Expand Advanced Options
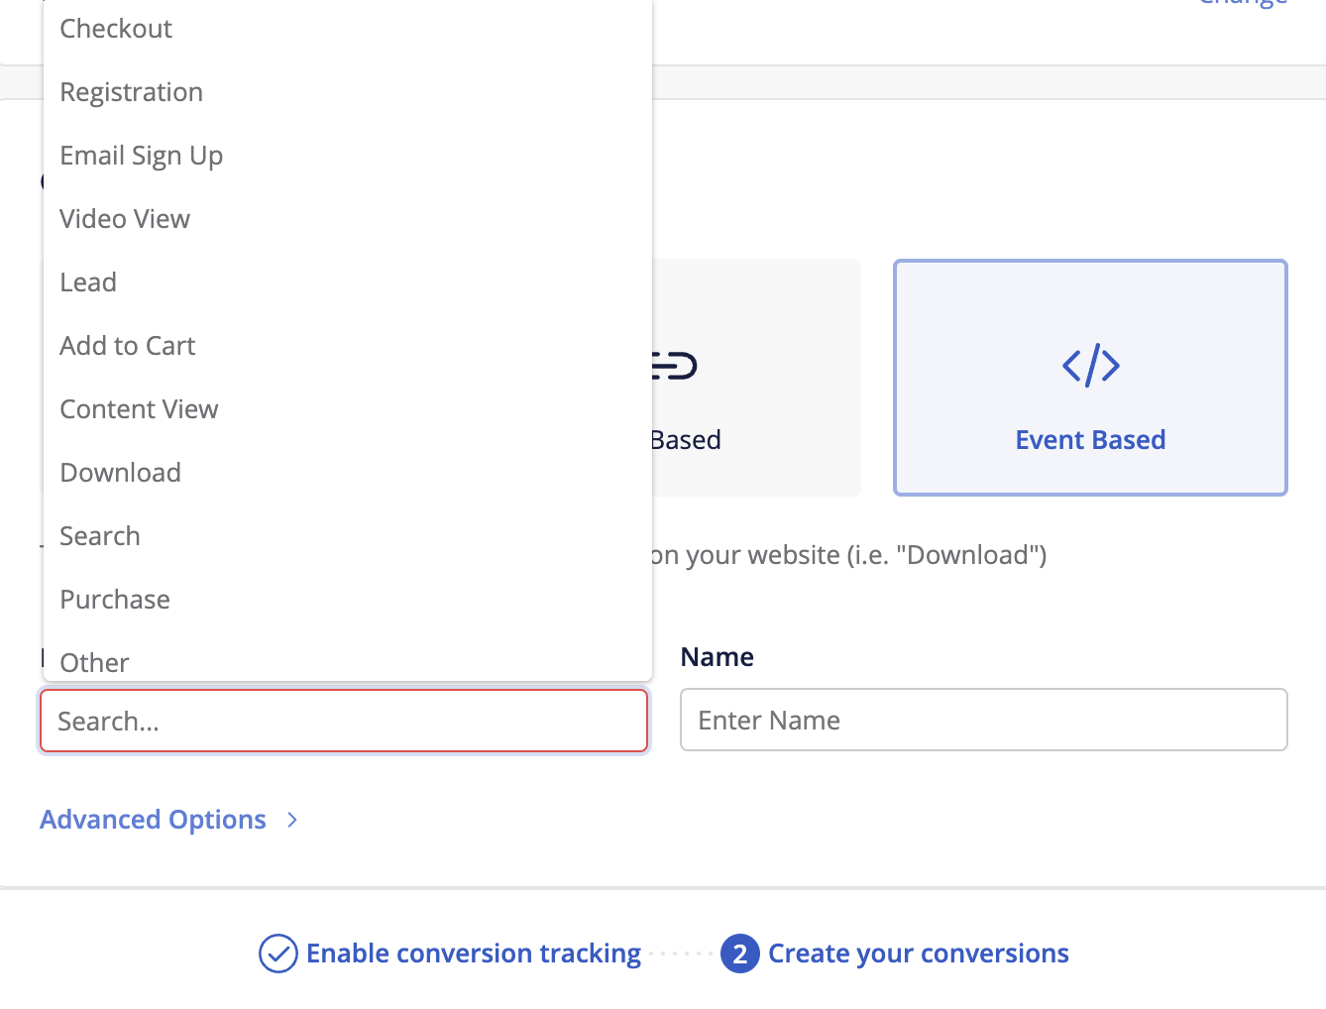Image resolution: width=1326 pixels, height=1009 pixels. [x=153, y=820]
